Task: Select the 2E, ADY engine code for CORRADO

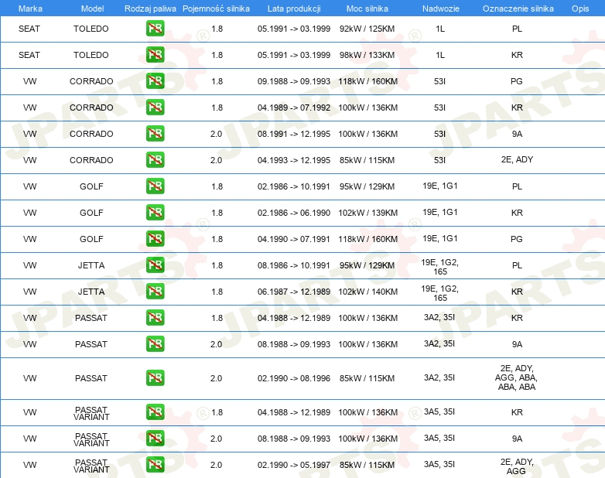Action: click(x=517, y=159)
